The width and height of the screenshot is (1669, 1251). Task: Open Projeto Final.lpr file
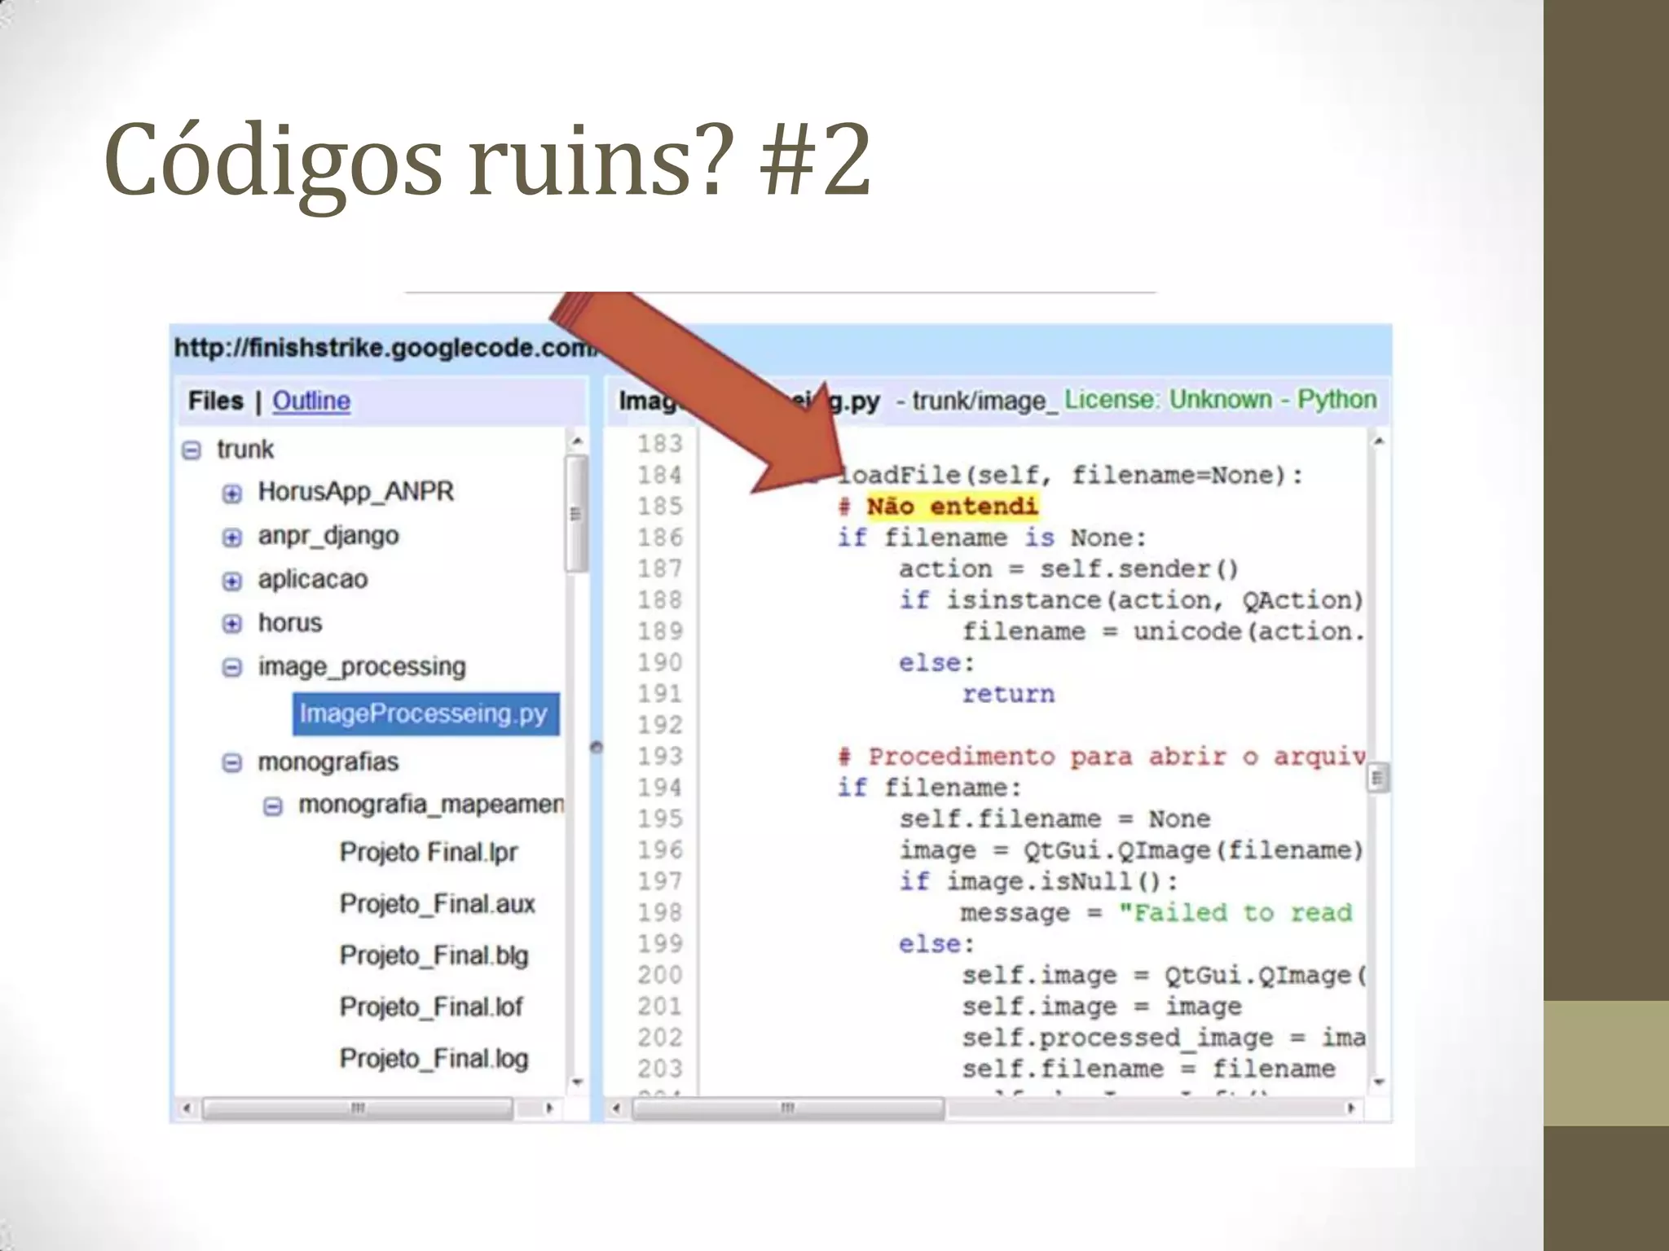pos(429,852)
